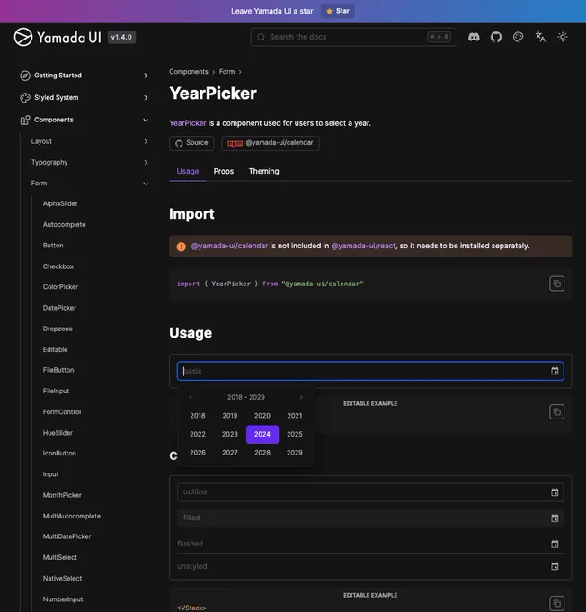Click calendar icon in outline input
The image size is (586, 612).
pos(555,492)
